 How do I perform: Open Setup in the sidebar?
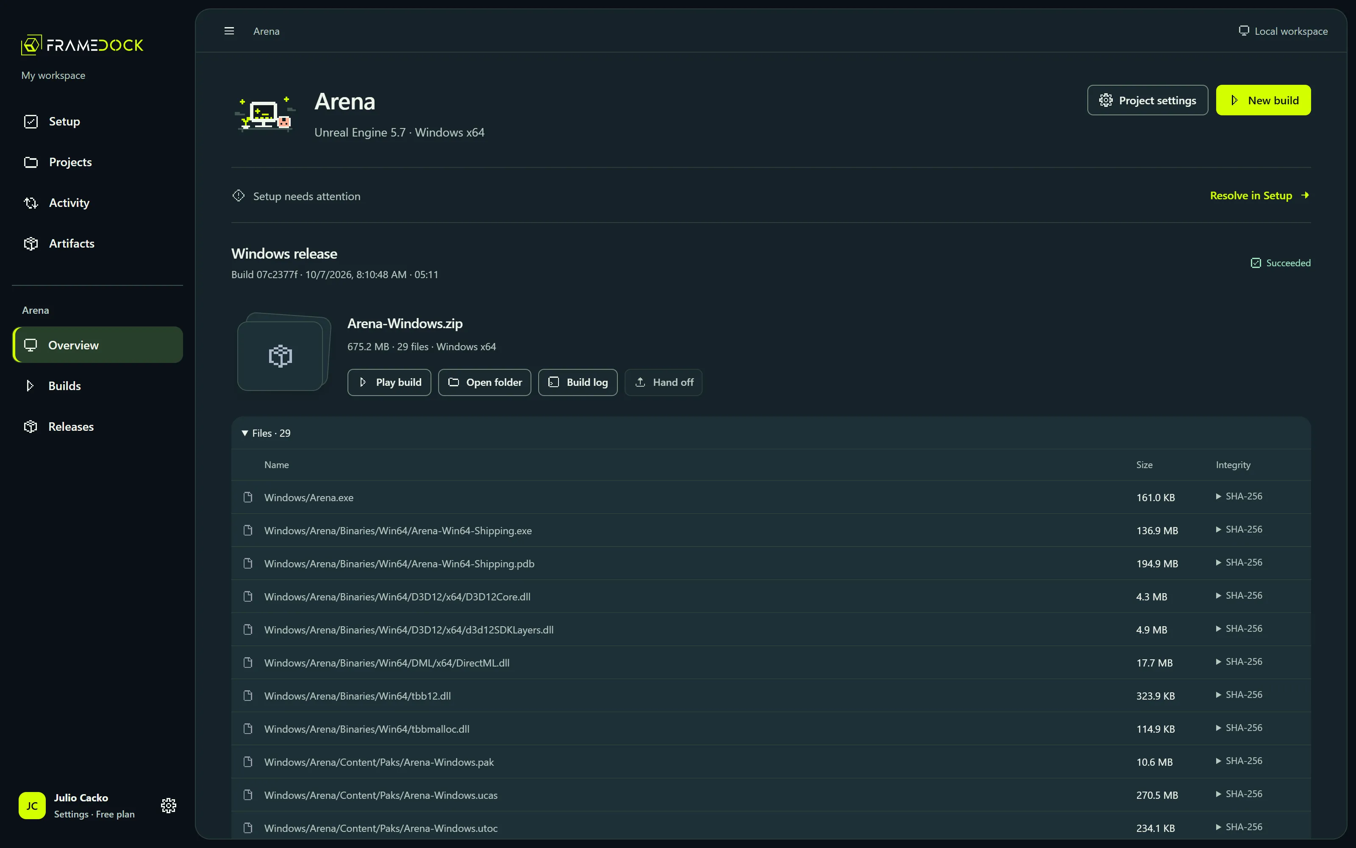pos(97,121)
